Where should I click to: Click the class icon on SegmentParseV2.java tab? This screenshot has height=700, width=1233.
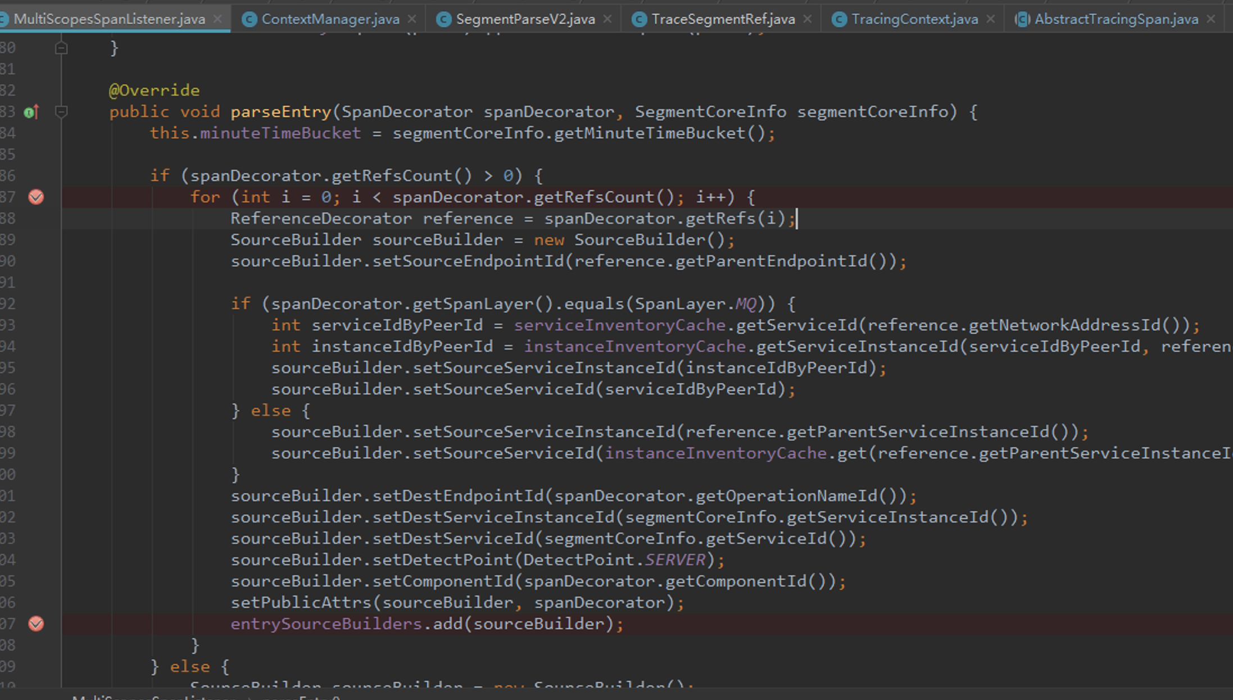(443, 19)
